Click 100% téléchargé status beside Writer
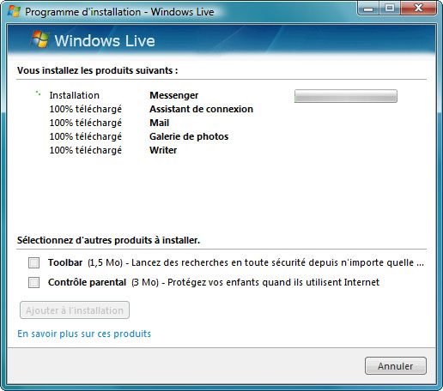Screen dimensions: 443x391 86,150
